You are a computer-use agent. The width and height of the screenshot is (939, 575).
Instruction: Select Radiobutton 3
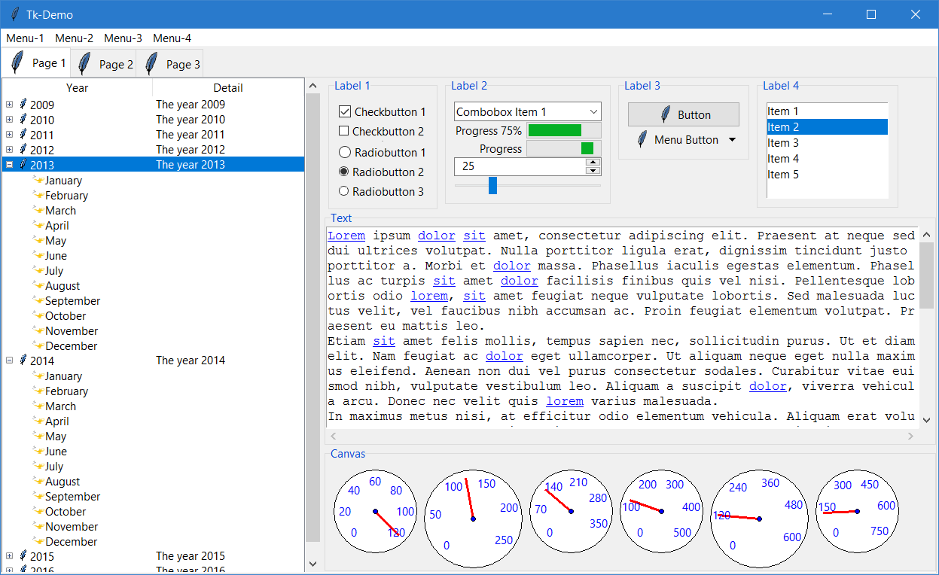(344, 191)
